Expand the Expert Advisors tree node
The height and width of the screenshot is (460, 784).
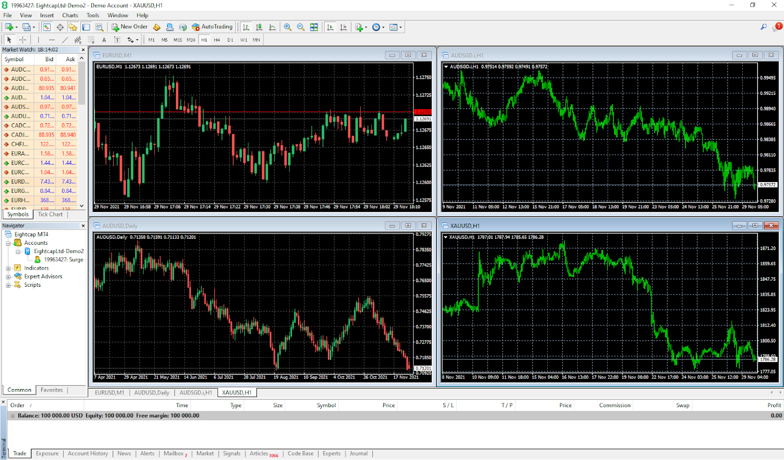8,277
